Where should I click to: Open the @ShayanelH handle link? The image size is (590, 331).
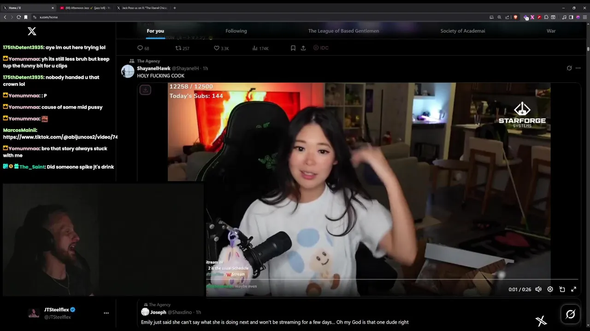point(186,68)
